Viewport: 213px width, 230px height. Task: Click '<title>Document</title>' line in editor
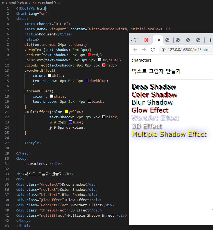pos(48,34)
